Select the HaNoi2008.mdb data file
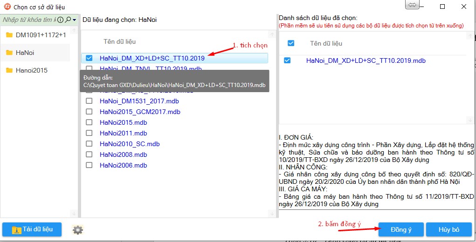 (123, 155)
